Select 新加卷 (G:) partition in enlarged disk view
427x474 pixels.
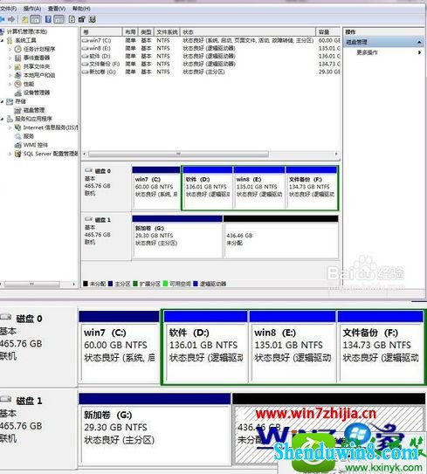155,429
